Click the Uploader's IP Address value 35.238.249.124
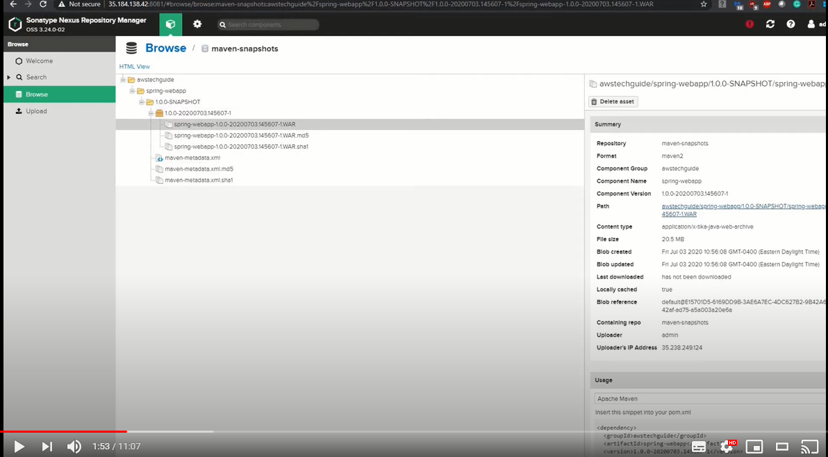The image size is (828, 457). (x=681, y=348)
